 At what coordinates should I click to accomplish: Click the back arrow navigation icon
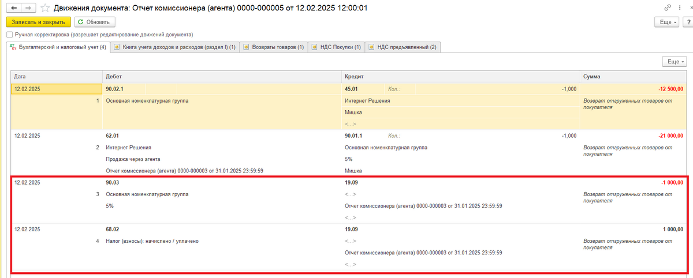click(x=13, y=8)
